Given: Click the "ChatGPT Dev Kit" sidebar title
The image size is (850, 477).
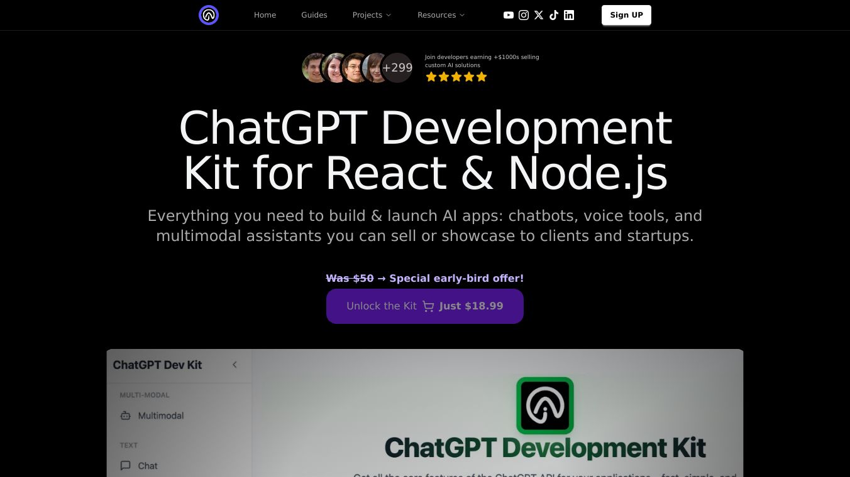Looking at the screenshot, I should click(157, 365).
